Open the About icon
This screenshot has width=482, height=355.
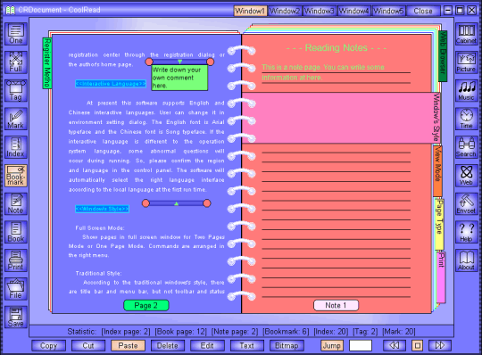[x=466, y=260]
